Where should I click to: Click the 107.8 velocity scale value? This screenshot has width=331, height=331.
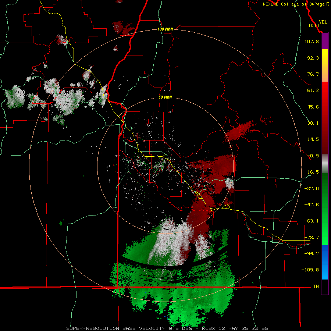coord(312,41)
